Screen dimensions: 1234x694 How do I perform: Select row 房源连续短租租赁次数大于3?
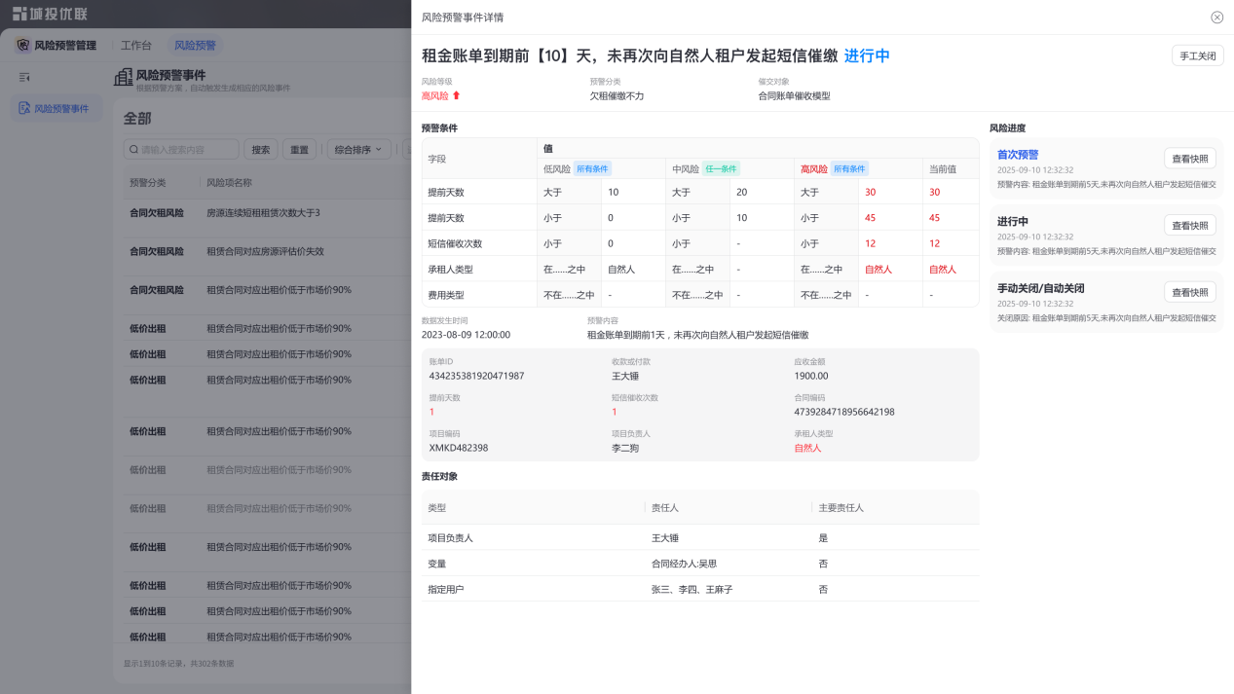[x=261, y=212]
